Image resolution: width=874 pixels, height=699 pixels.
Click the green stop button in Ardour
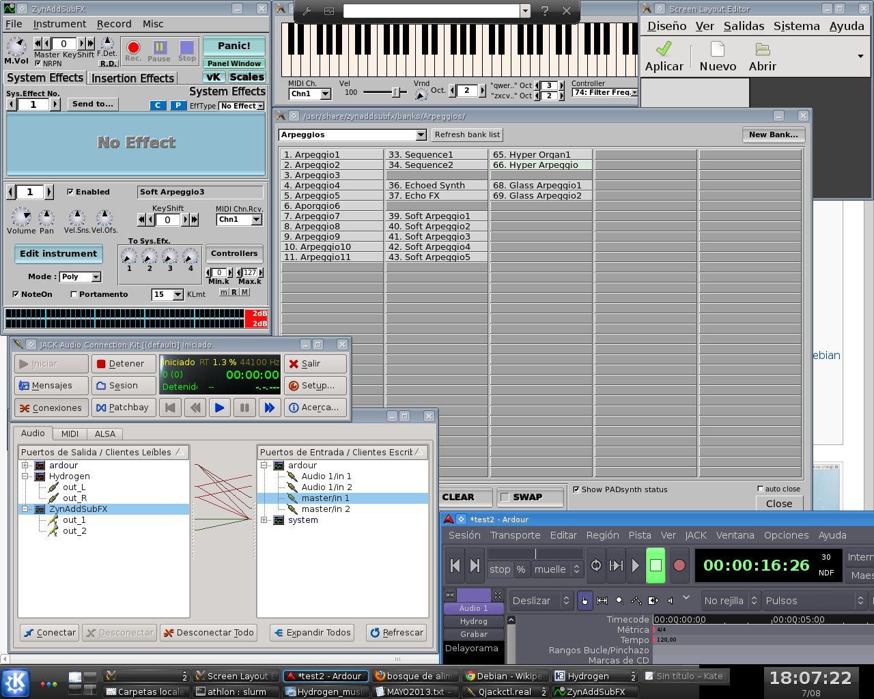click(655, 565)
